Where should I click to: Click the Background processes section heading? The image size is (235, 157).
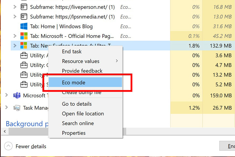pos(27,124)
